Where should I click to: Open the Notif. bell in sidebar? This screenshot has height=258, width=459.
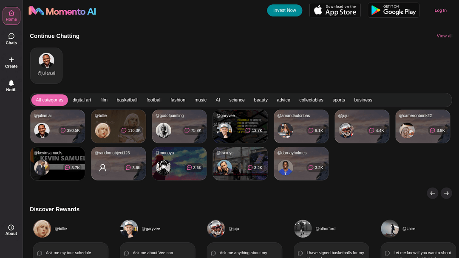(x=11, y=86)
